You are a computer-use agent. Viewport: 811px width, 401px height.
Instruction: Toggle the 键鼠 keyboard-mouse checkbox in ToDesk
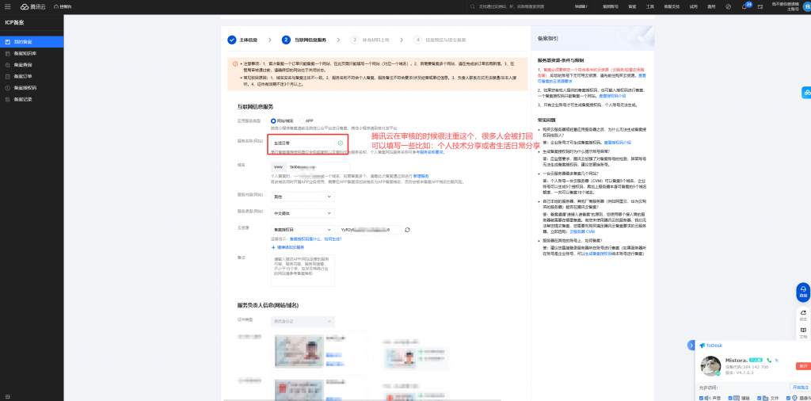point(730,399)
